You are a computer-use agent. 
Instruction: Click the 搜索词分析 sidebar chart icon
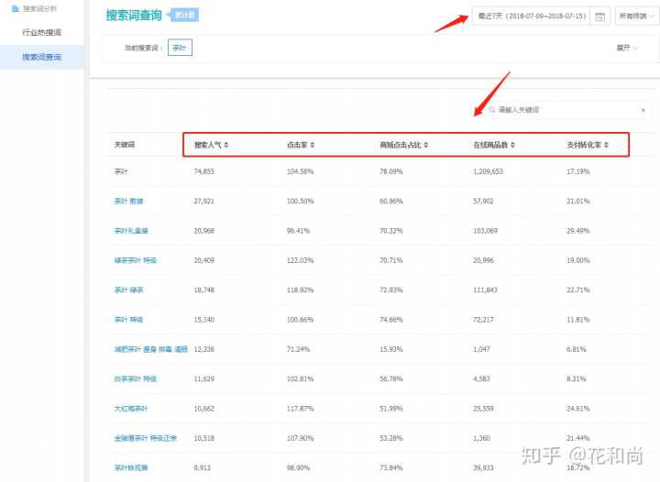click(15, 8)
